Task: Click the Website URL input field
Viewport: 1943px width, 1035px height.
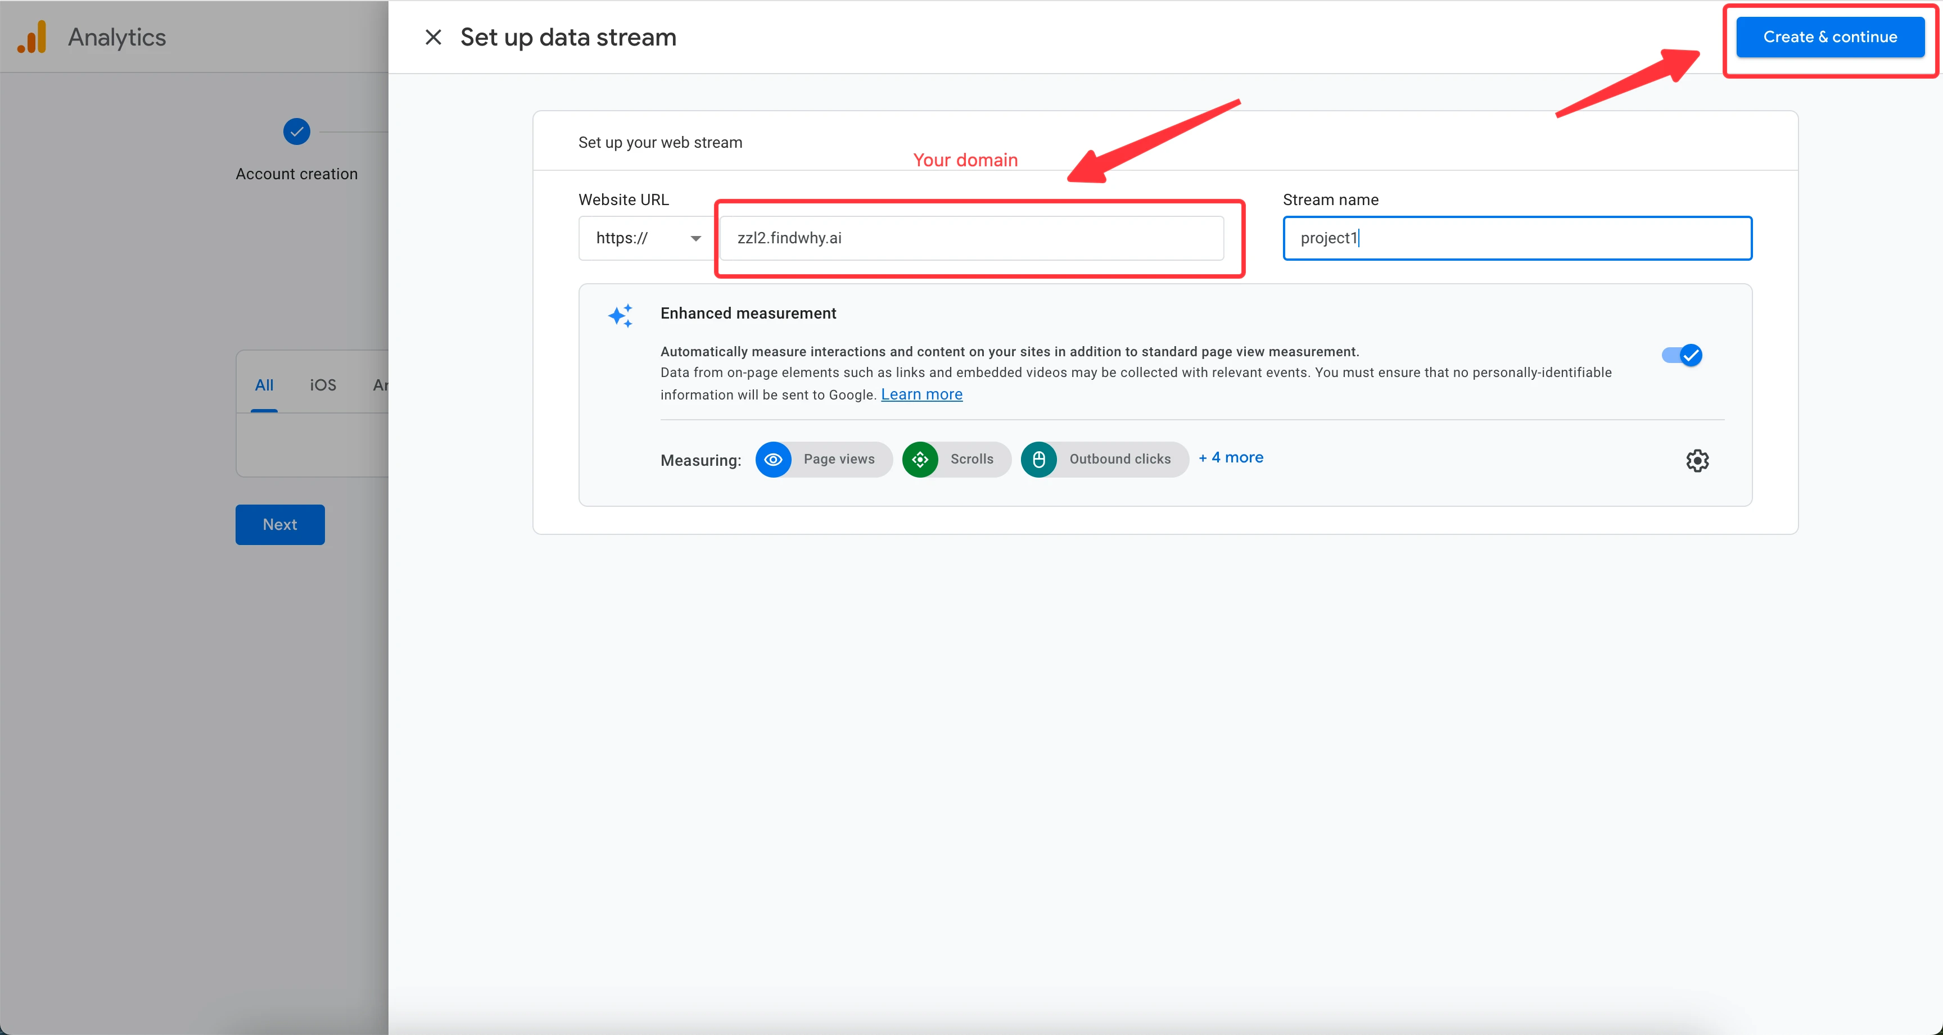Action: click(971, 238)
